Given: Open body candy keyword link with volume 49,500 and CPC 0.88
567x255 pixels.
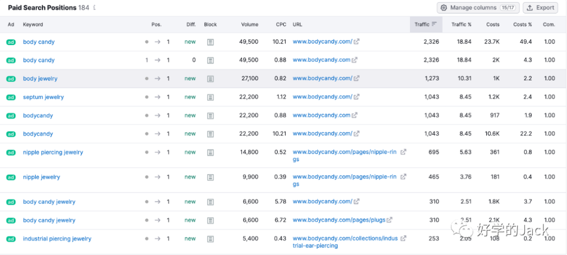Looking at the screenshot, I should click(39, 60).
